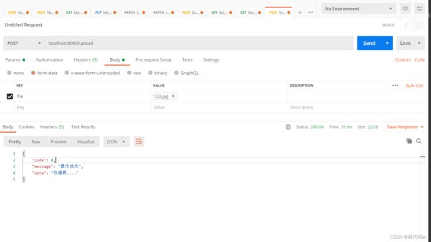
Task: Open the POST method dropdown
Action: pyautogui.click(x=24, y=43)
